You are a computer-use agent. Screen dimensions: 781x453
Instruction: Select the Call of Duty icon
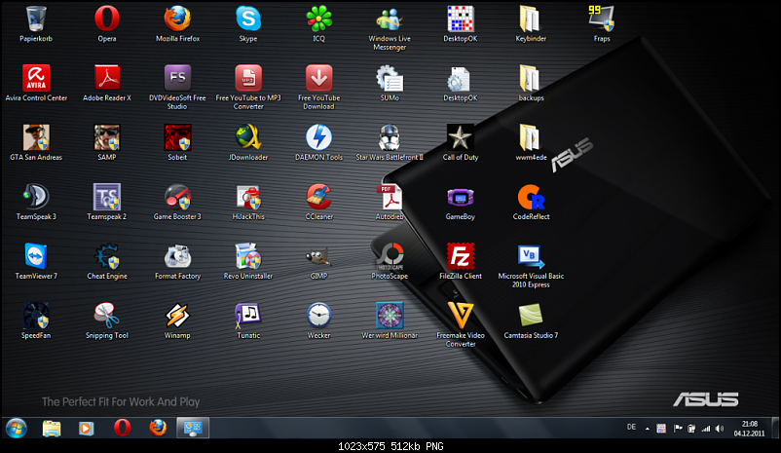[461, 137]
